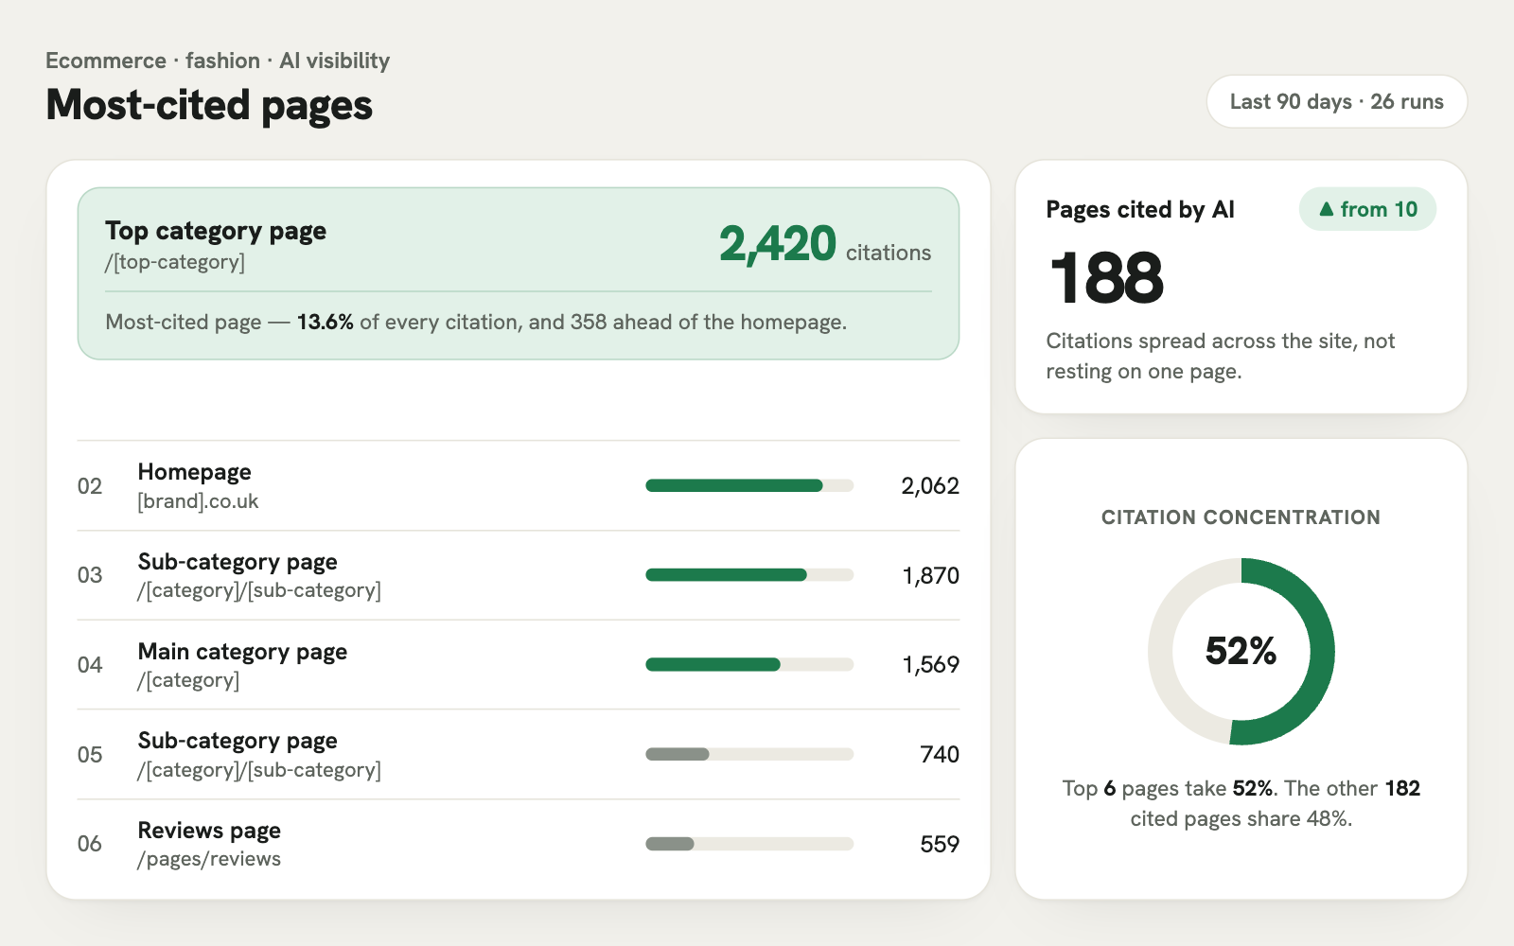Viewport: 1514px width, 946px height.
Task: Click the 'Homepage' row title
Action: tap(195, 471)
